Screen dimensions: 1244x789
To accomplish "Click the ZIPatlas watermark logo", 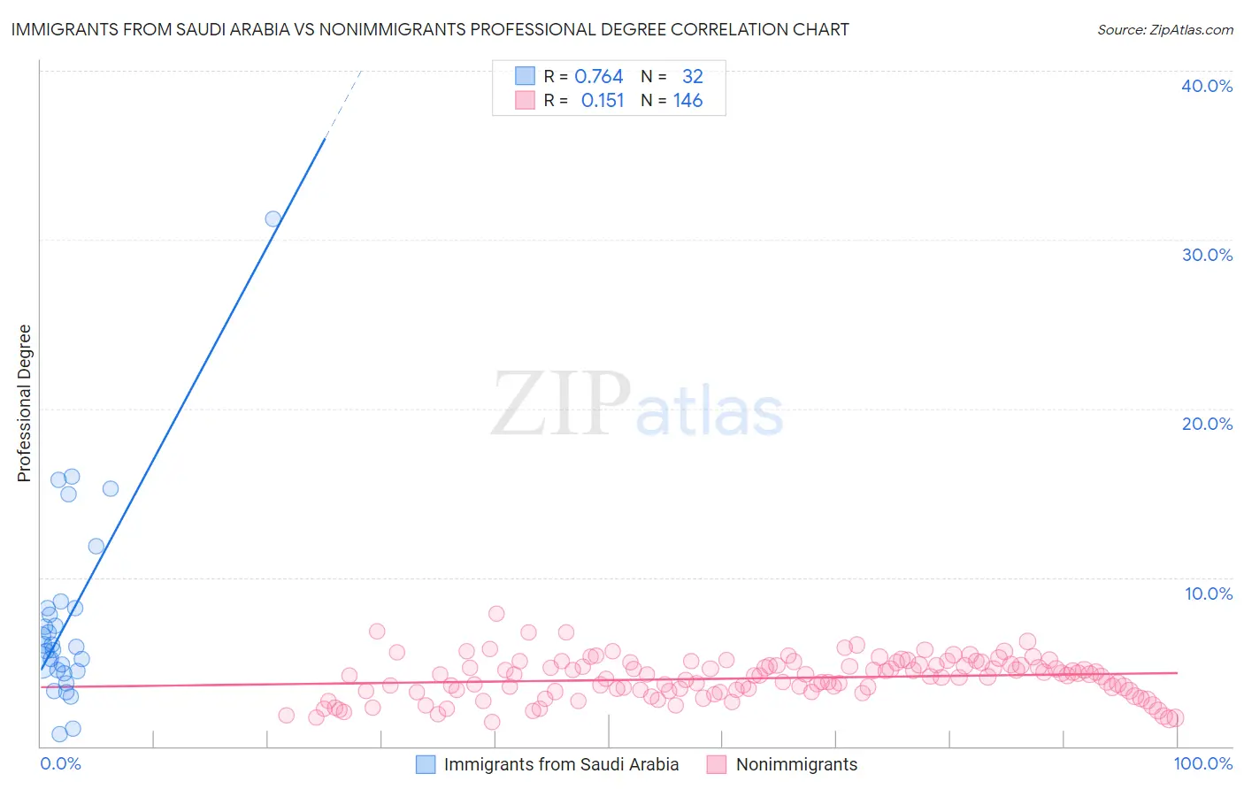I will coord(637,405).
